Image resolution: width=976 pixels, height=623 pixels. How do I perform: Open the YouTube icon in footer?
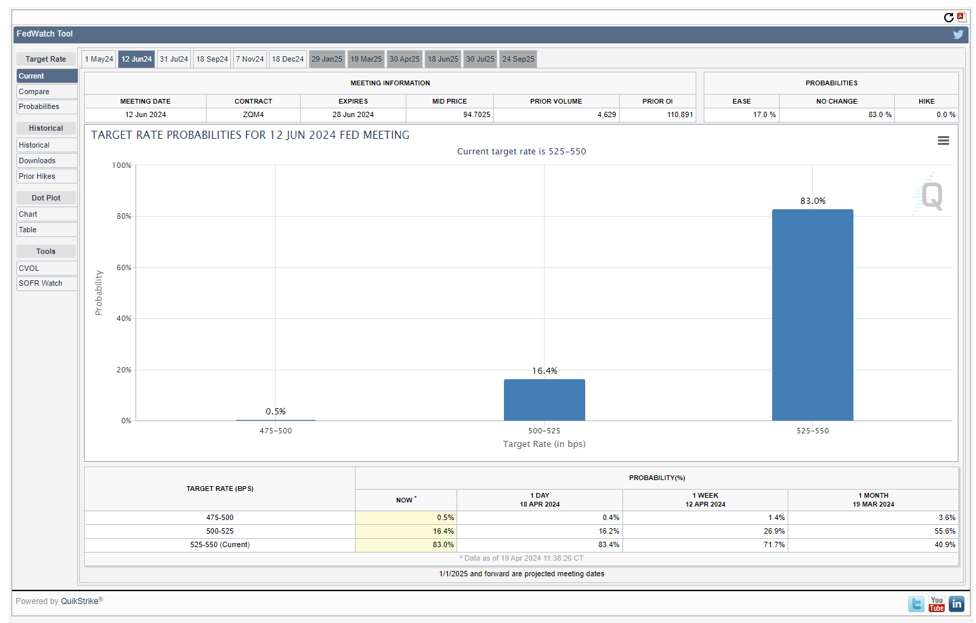click(937, 604)
